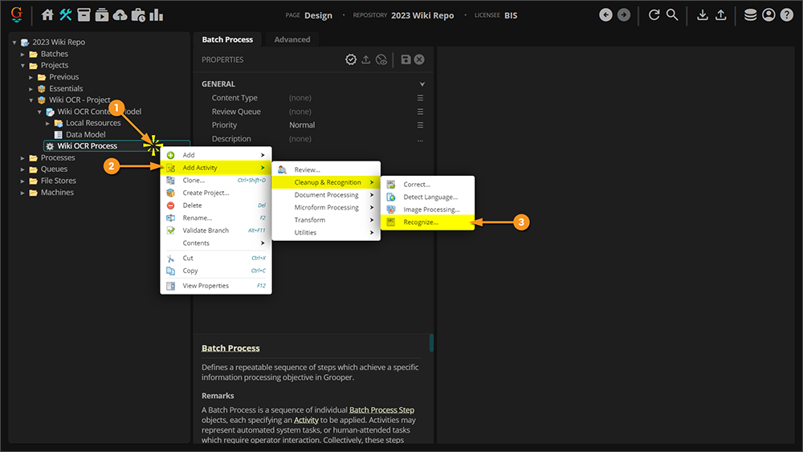The width and height of the screenshot is (803, 452).
Task: Open the Activity help link
Action: (306, 420)
